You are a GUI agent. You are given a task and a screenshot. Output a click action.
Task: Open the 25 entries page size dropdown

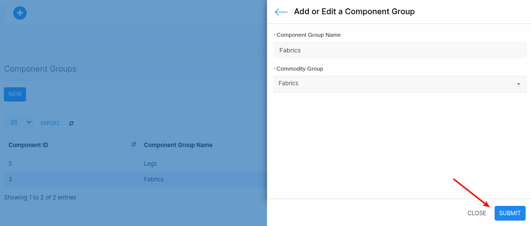tap(19, 123)
